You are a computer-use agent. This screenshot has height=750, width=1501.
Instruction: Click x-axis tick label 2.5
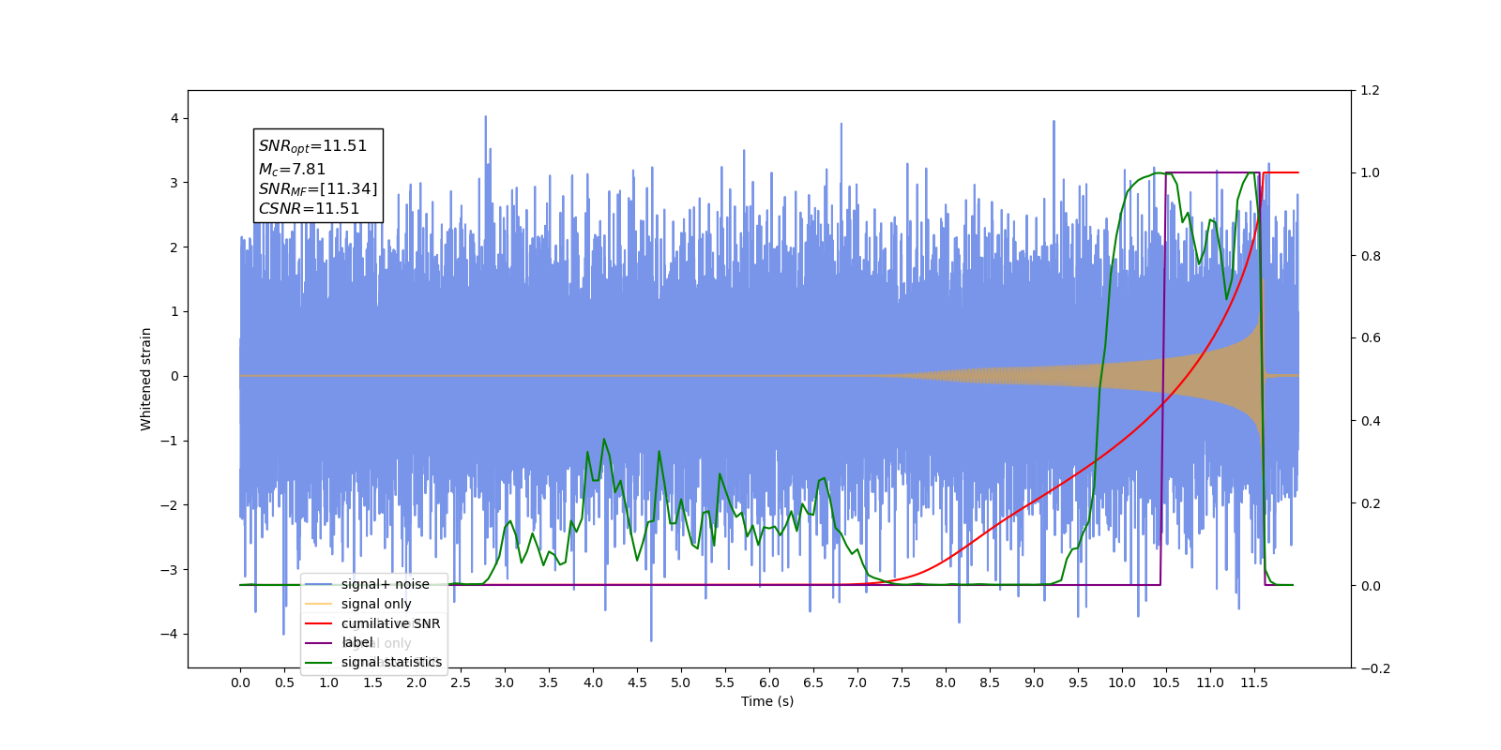(461, 682)
